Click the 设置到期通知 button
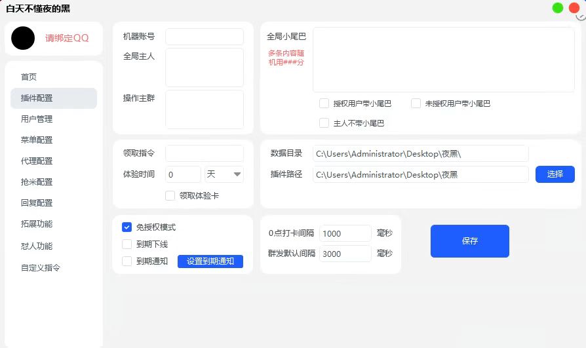586x348 pixels. (210, 261)
